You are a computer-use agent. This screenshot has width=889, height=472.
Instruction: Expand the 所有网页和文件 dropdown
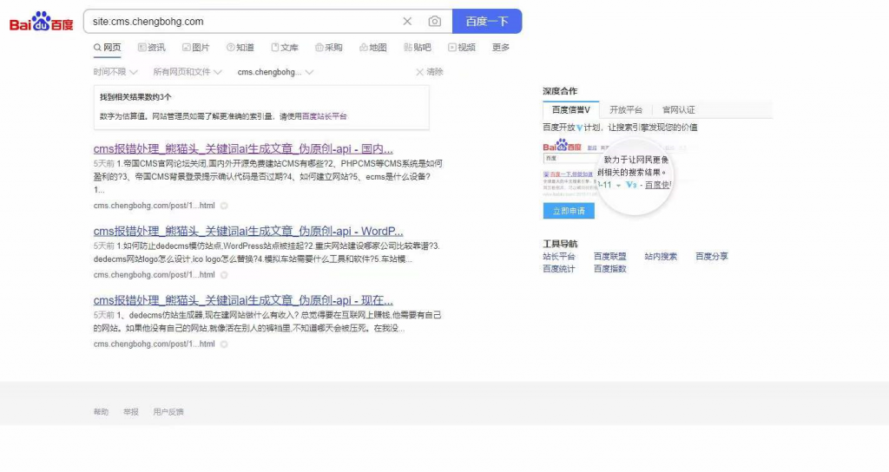point(188,72)
